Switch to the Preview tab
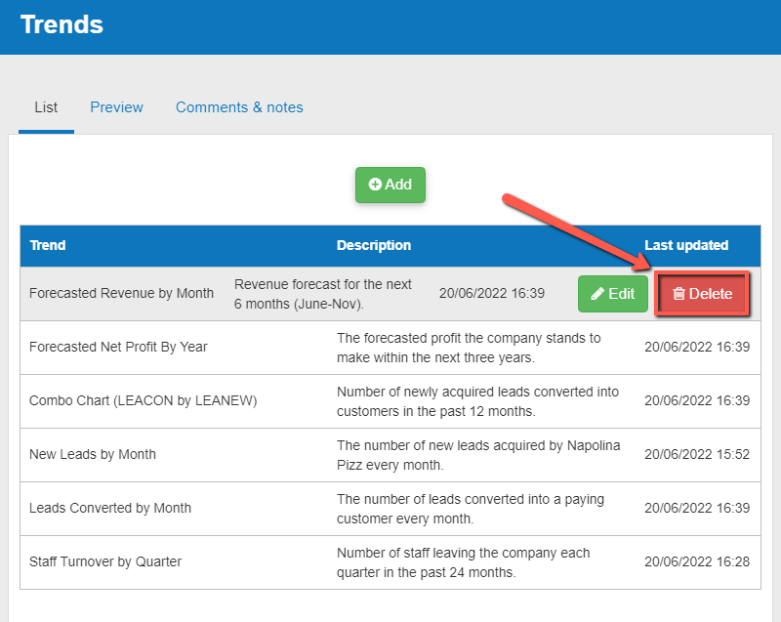The width and height of the screenshot is (781, 622). coord(116,107)
